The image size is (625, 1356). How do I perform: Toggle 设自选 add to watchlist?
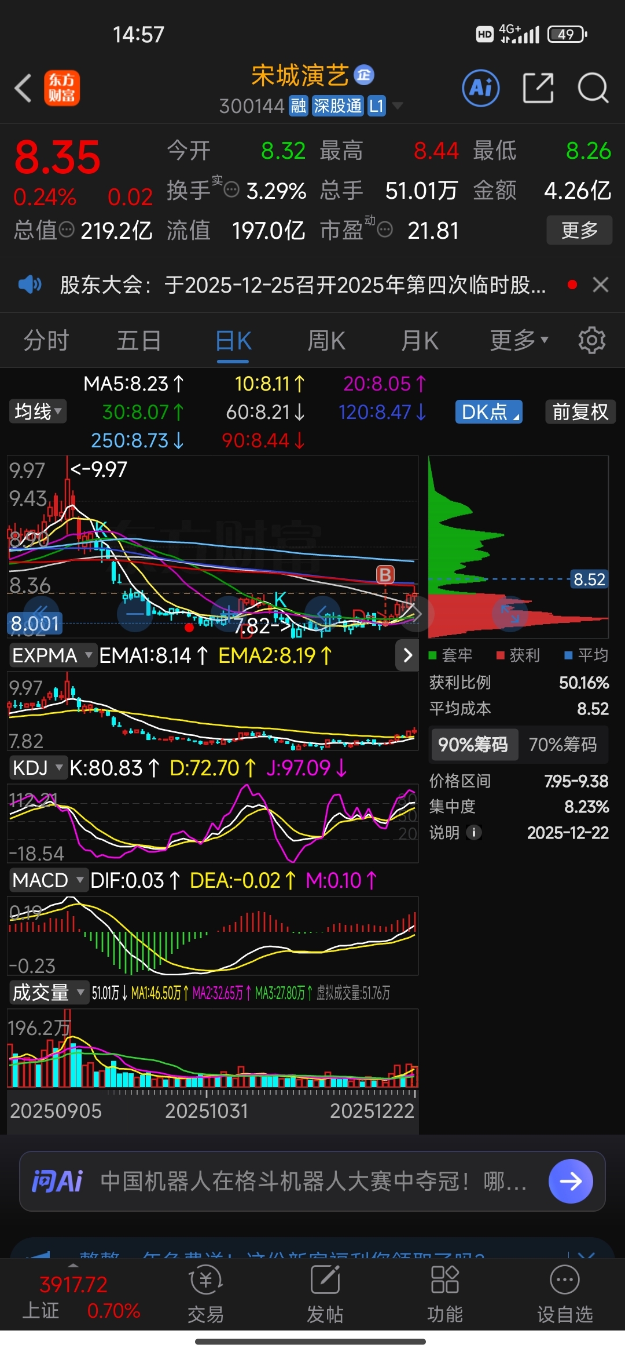point(565,1293)
